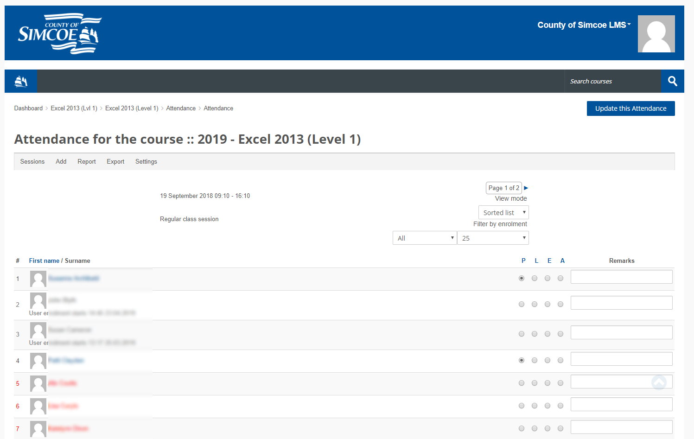Open Excel 2013 (Lvl 1) breadcrumb

(x=74, y=108)
